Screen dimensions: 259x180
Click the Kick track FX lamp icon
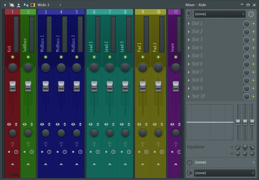(13, 144)
